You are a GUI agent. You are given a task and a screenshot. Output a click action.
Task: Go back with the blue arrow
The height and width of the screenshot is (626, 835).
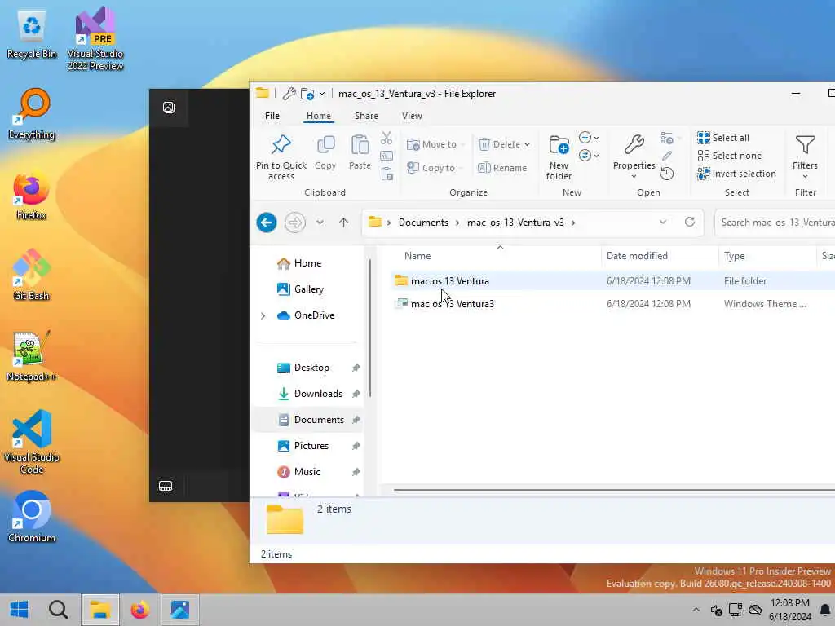coord(267,223)
